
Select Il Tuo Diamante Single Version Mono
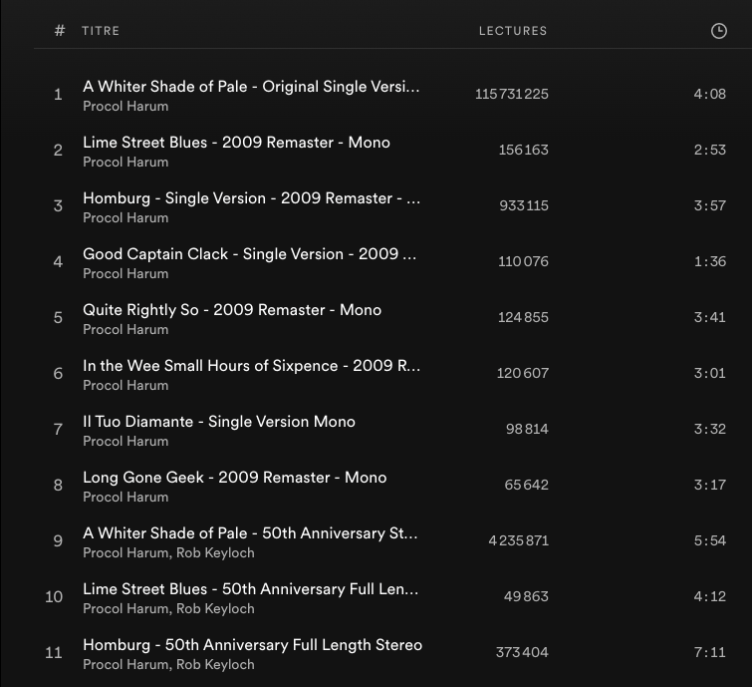(x=219, y=422)
